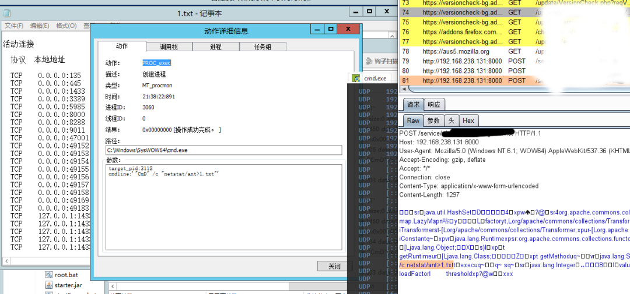Click the TCP 0.0.0.0:8000 line in Notepad
The width and height of the screenshot is (630, 294).
click(x=48, y=114)
